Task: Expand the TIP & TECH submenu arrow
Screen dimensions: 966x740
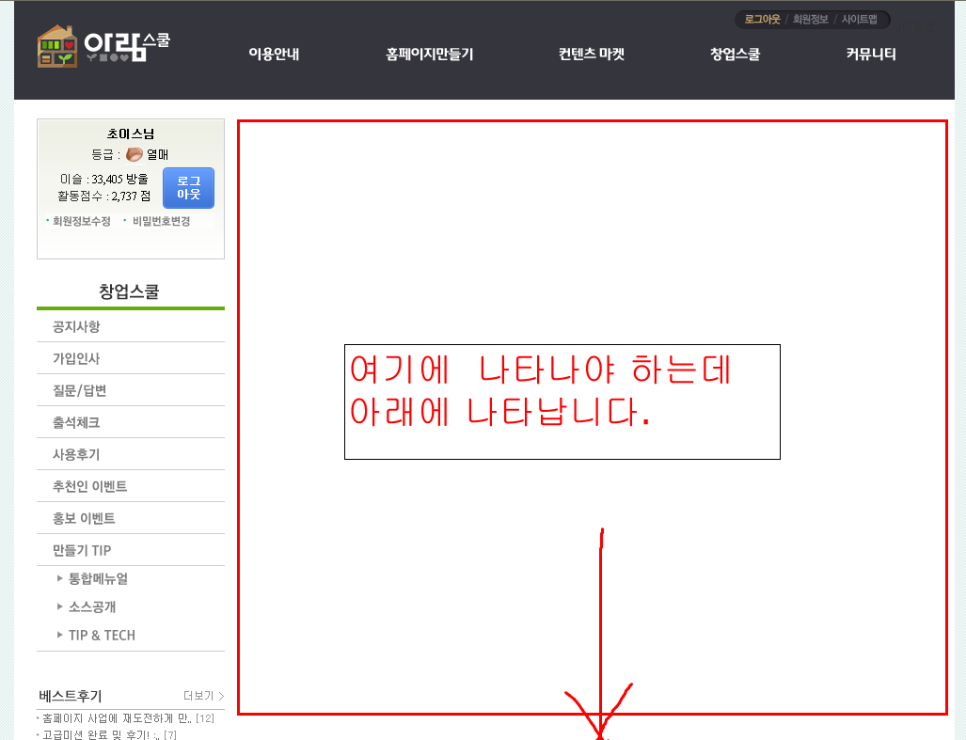Action: pos(60,635)
